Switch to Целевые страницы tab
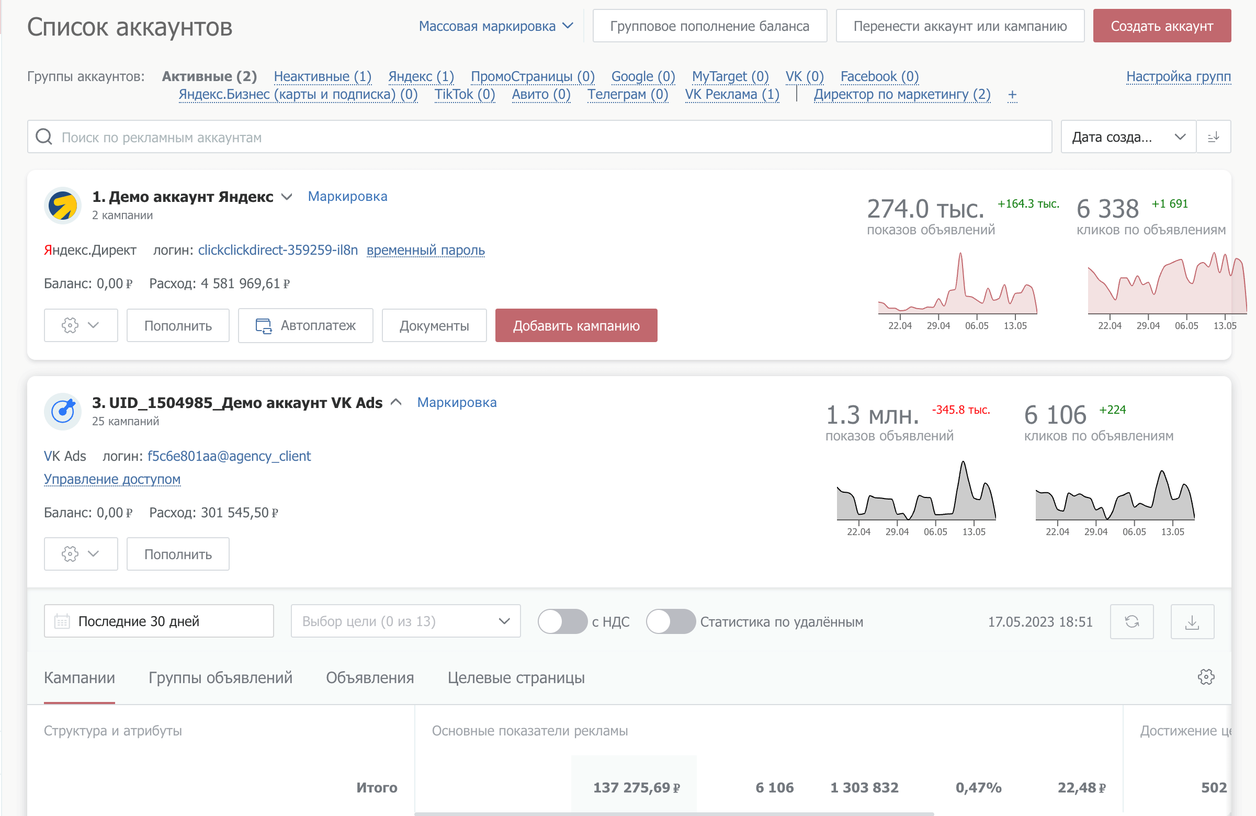This screenshot has width=1256, height=816. 516,678
